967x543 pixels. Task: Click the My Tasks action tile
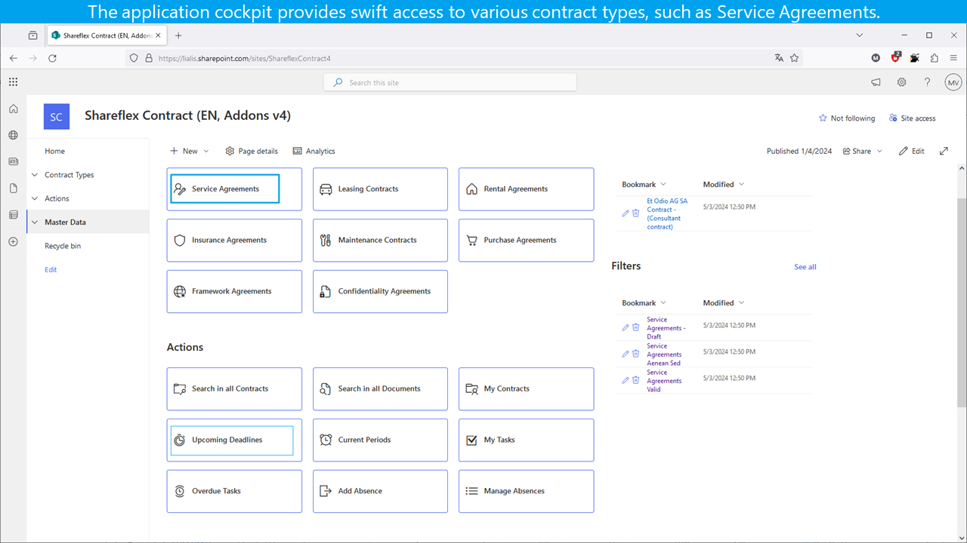click(x=526, y=440)
